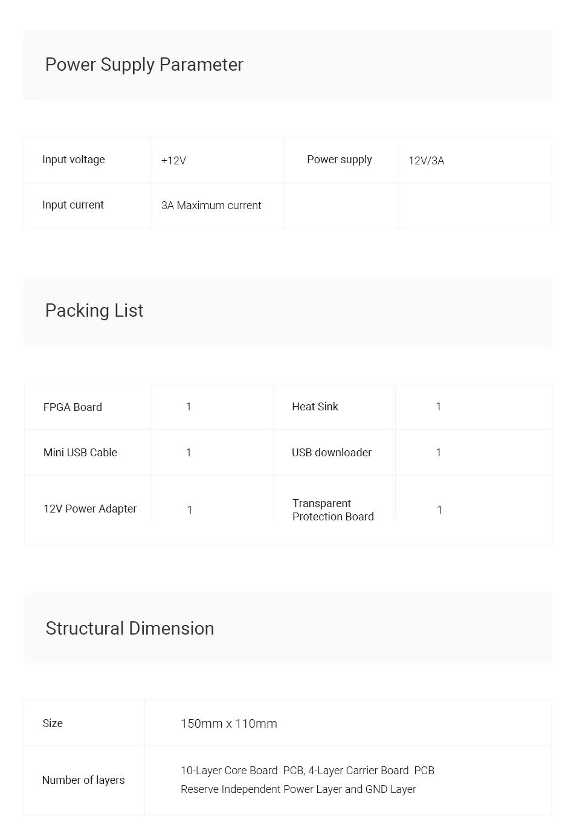Click the 12V/3A power supply value
574x828 pixels.
pyautogui.click(x=426, y=161)
